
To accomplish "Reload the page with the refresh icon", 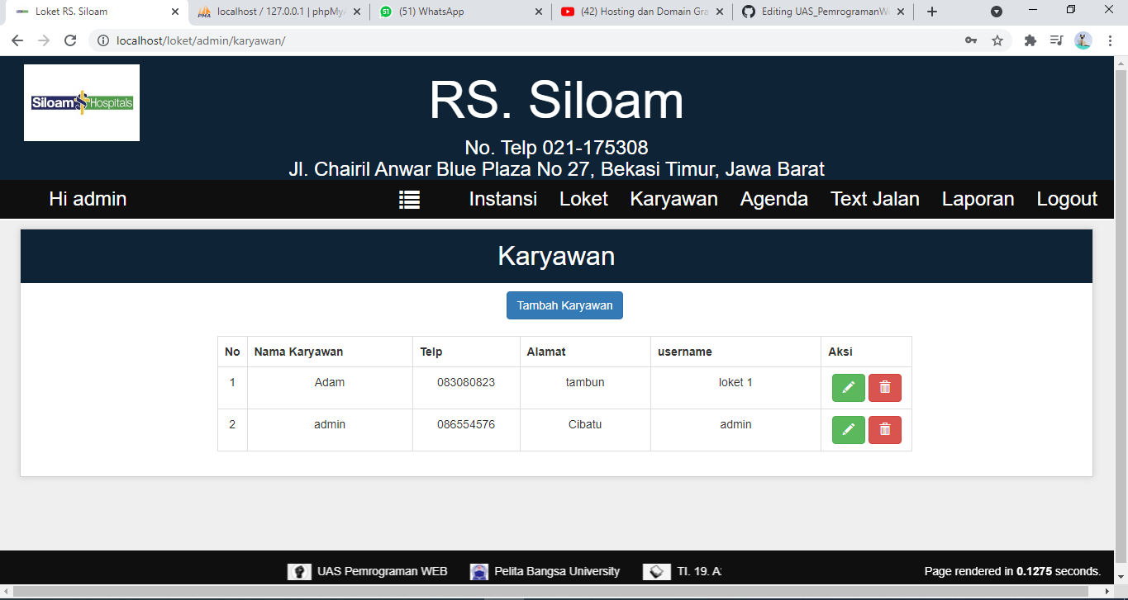I will tap(69, 39).
